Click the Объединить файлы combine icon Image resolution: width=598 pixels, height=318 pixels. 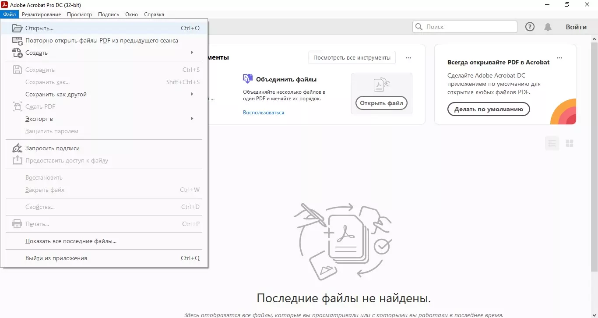(247, 79)
